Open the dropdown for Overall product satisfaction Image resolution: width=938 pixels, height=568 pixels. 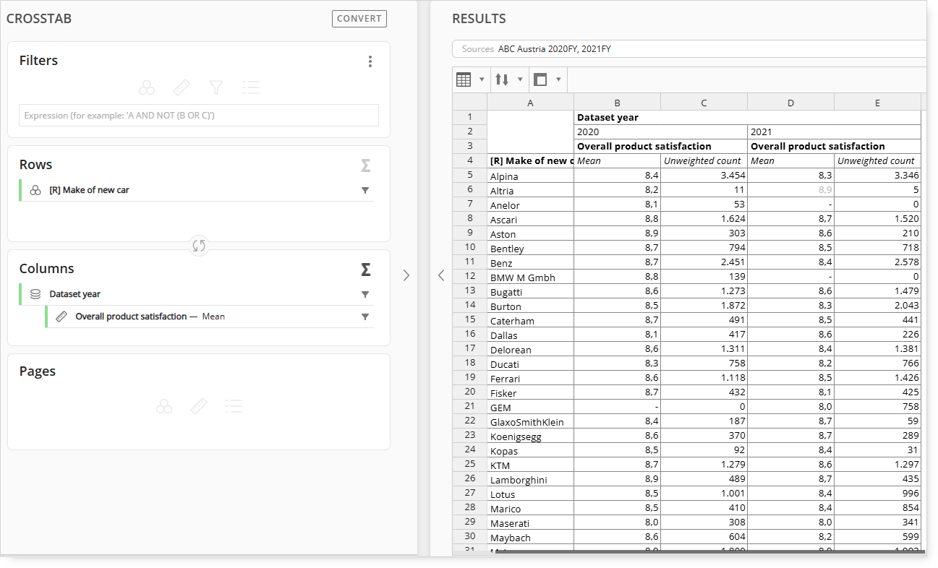(x=365, y=317)
